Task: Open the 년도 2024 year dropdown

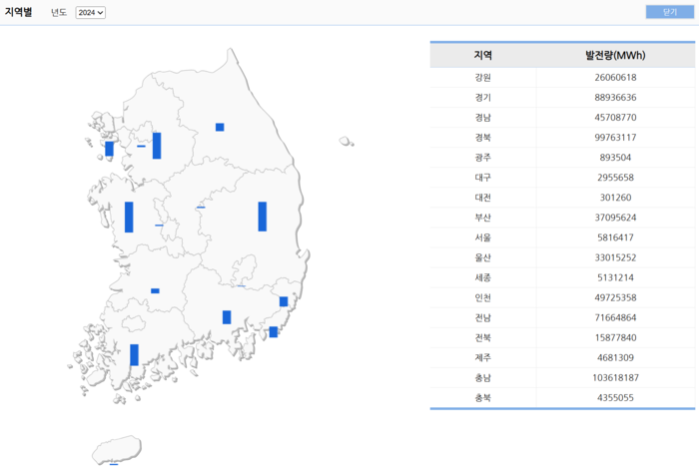Action: (91, 13)
